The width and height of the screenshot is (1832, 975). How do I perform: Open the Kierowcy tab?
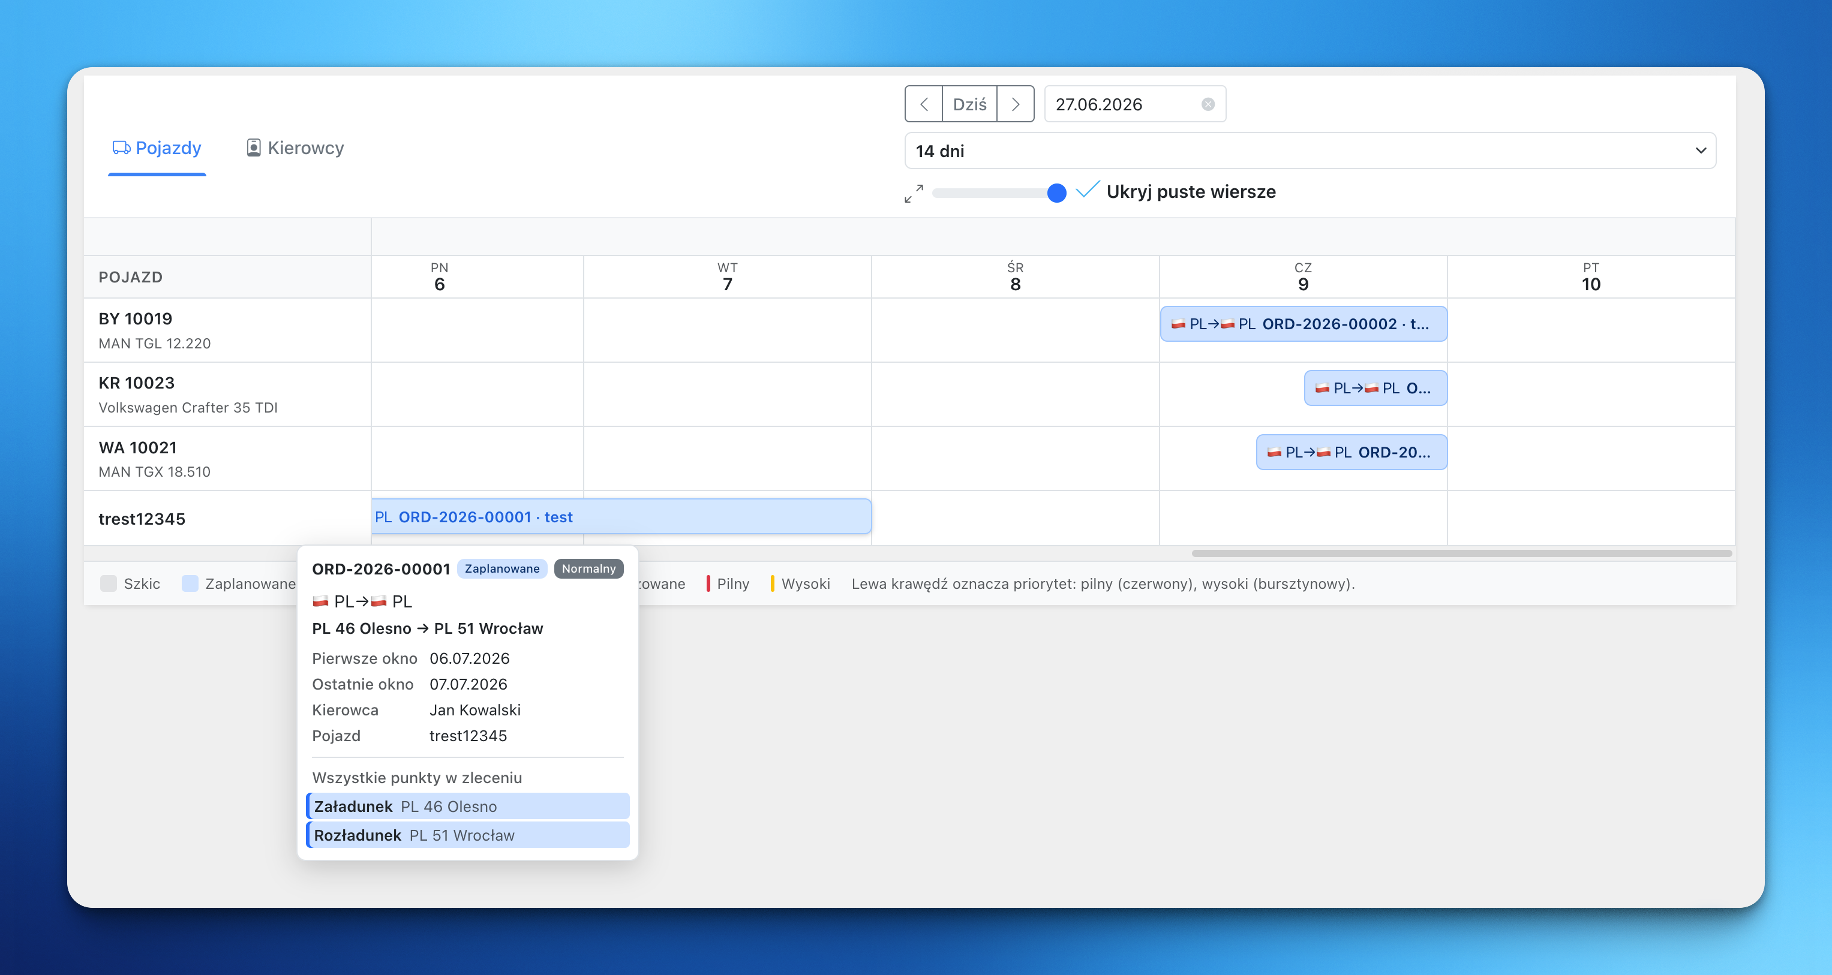295,148
